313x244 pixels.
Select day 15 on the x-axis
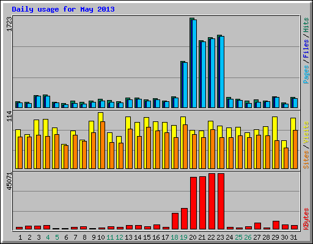pos(147,237)
